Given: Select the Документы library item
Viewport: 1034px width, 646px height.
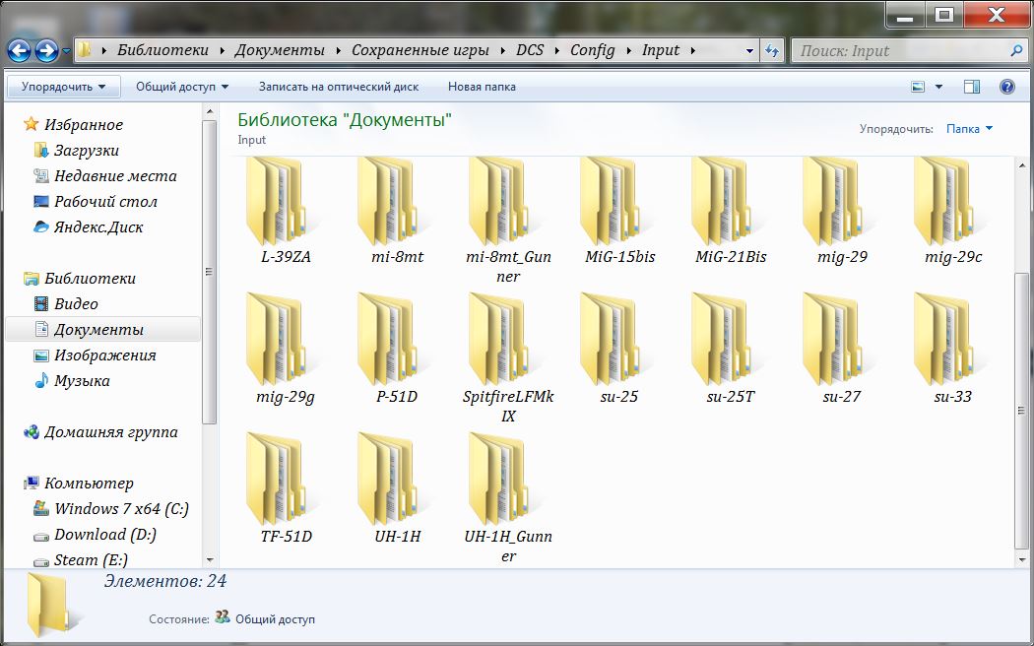Looking at the screenshot, I should point(102,329).
